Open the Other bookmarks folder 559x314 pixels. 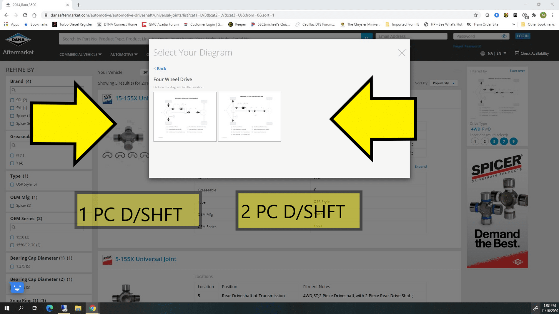(538, 24)
